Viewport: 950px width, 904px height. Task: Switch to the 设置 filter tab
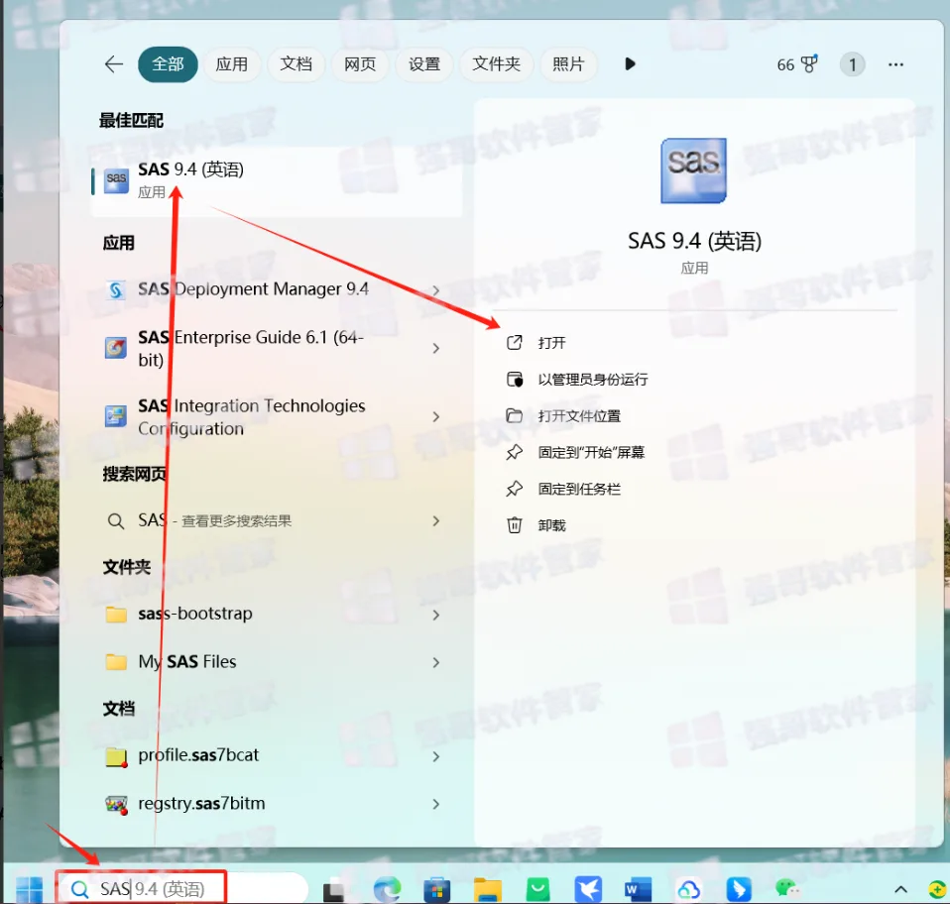(424, 64)
